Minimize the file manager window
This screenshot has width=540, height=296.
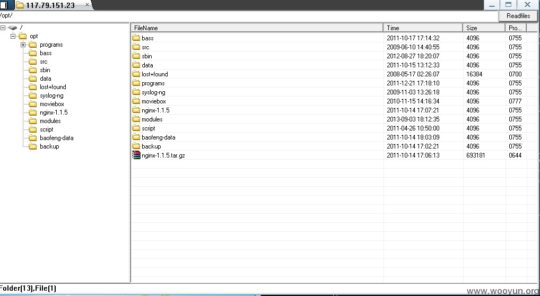point(492,5)
